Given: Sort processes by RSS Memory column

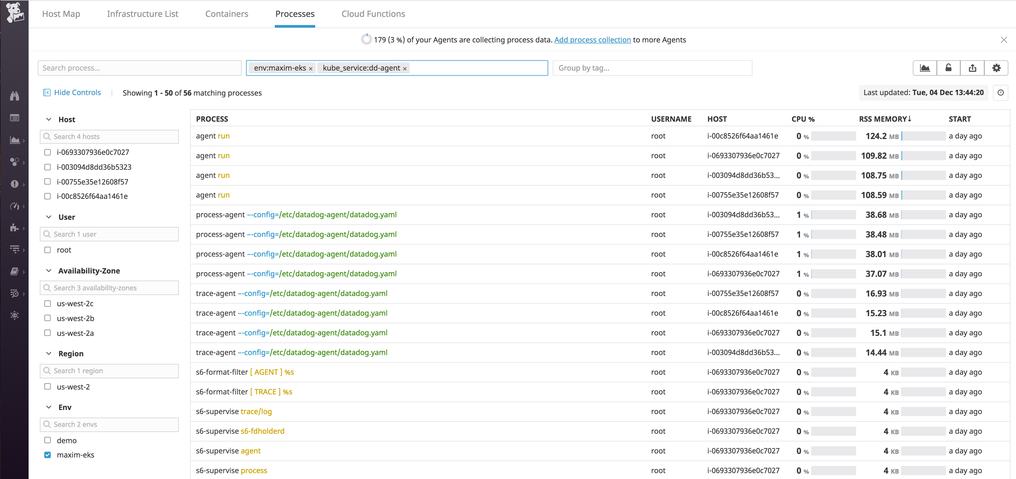Looking at the screenshot, I should (885, 119).
